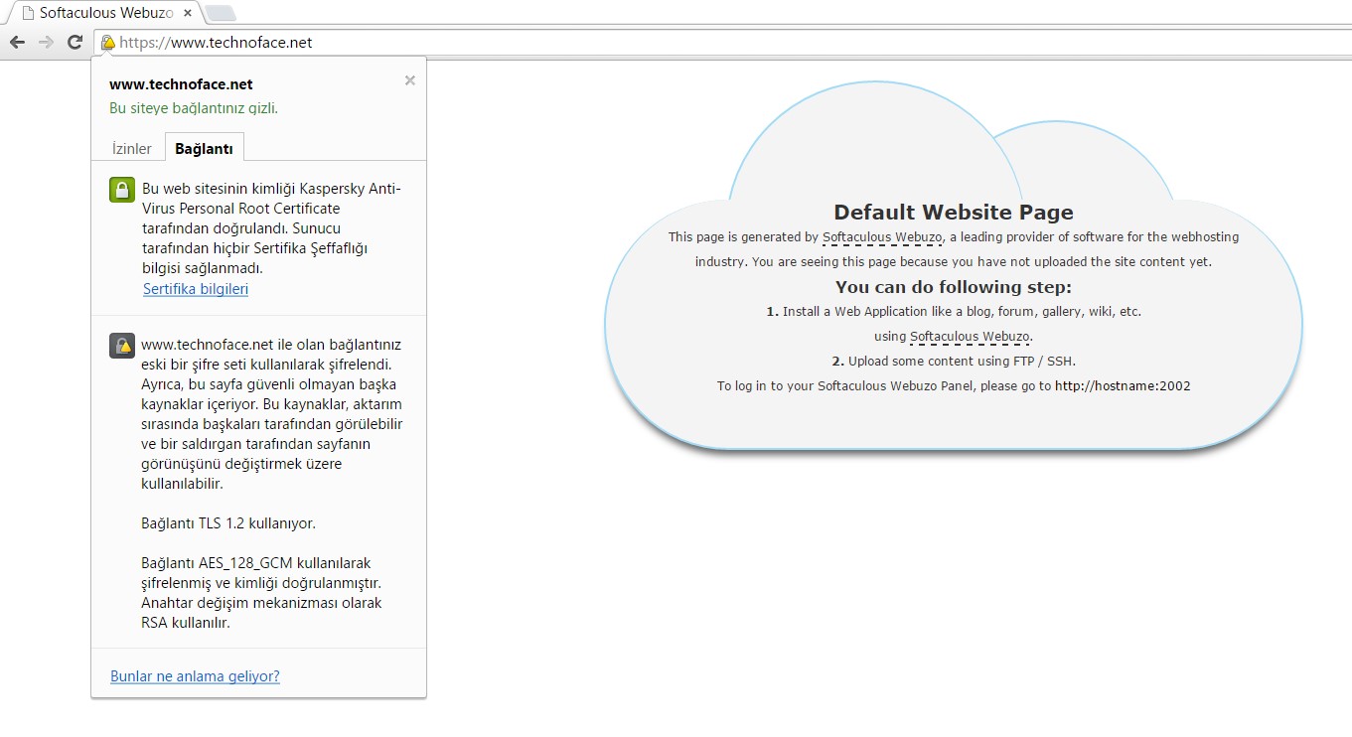This screenshot has width=1352, height=737.
Task: Click the http://hostname:2002 text
Action: [x=1123, y=385]
